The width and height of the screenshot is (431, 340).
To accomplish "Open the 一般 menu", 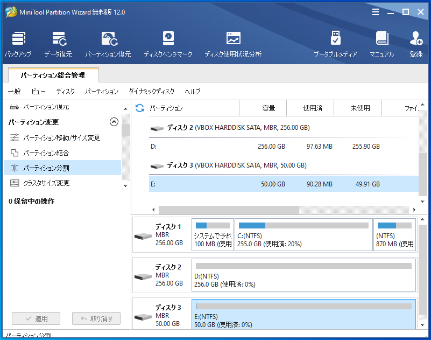I will [15, 91].
